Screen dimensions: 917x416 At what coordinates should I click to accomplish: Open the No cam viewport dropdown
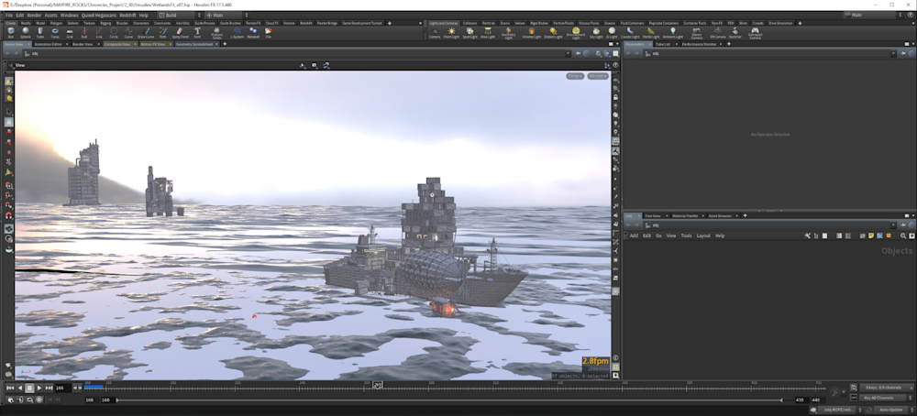coord(598,76)
